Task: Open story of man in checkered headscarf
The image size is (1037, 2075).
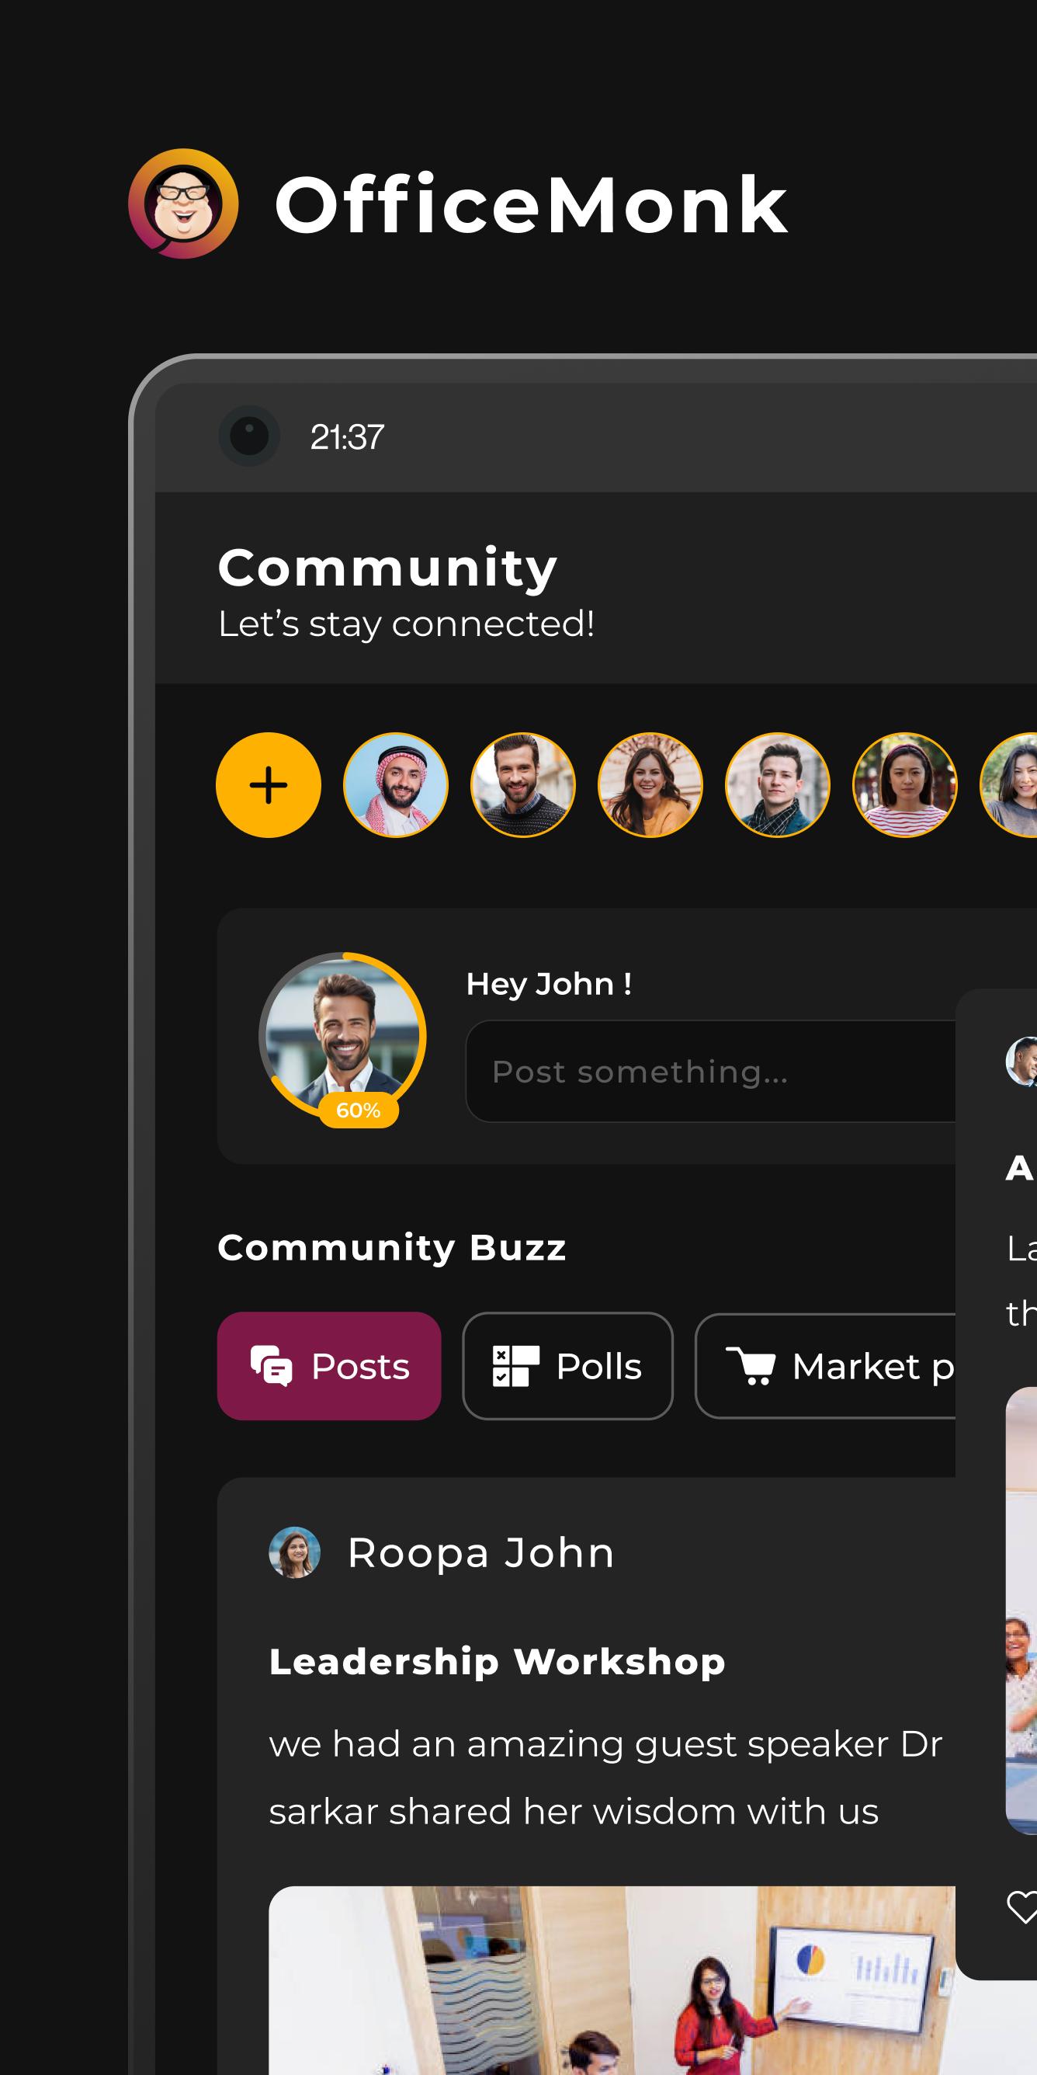Action: click(395, 784)
